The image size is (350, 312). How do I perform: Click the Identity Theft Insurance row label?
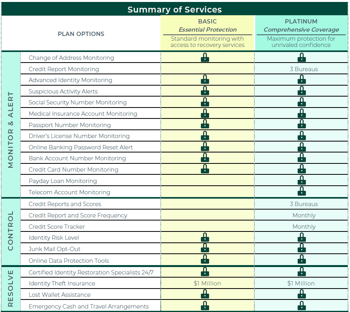(62, 283)
